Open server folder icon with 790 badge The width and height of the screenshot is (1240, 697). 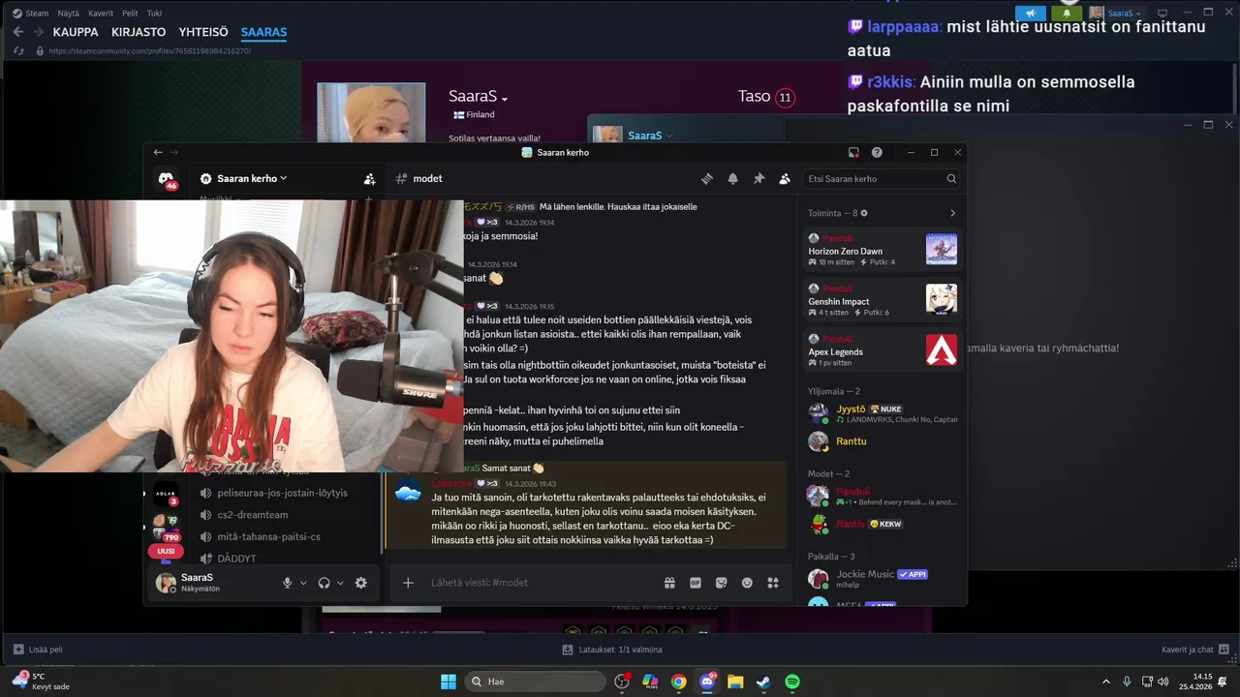click(x=166, y=528)
